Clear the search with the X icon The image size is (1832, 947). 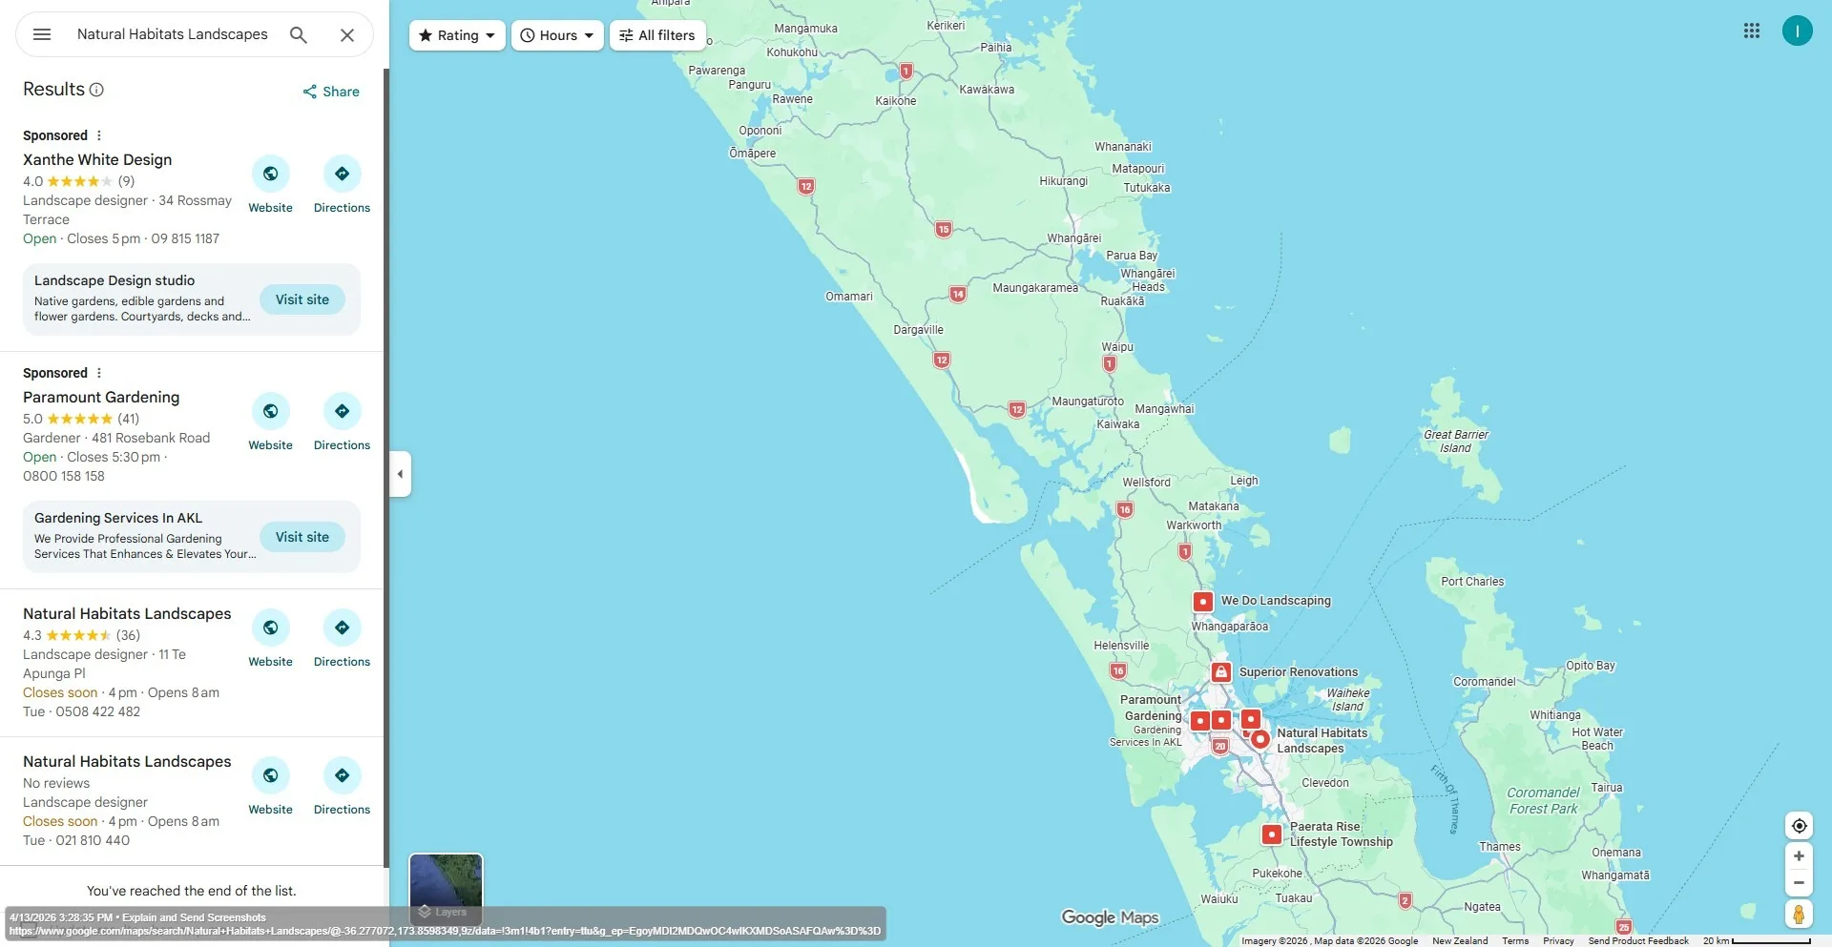click(x=347, y=34)
